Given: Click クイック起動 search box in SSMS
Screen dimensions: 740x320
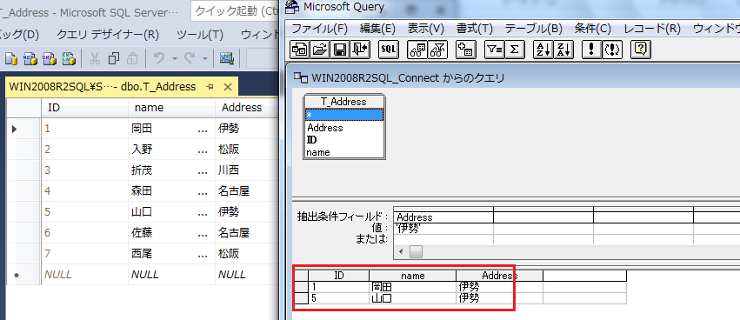Looking at the screenshot, I should tap(235, 11).
